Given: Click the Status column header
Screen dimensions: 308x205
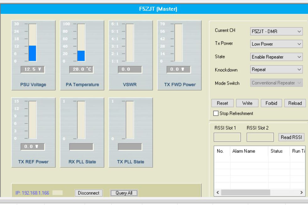Looking at the screenshot, I should tap(277, 151).
